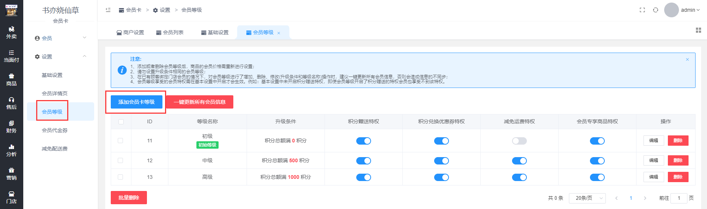Viewport: 707px width, 209px height.
Task: Click the refresh icon in top bar
Action: click(655, 10)
